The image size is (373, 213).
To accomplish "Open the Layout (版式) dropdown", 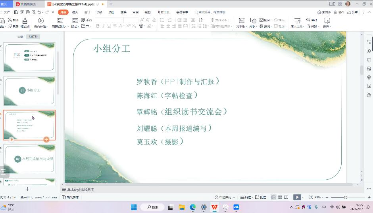I will coord(75,27).
